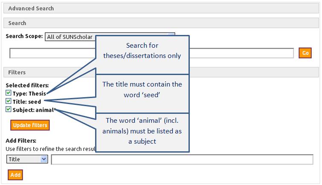Click the 'Type: Thesis' filter label
The height and width of the screenshot is (185, 322).
29,93
